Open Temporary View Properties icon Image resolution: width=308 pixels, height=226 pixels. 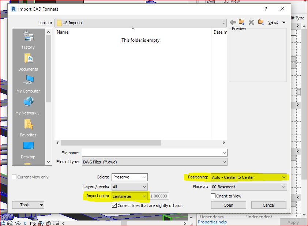point(33,223)
